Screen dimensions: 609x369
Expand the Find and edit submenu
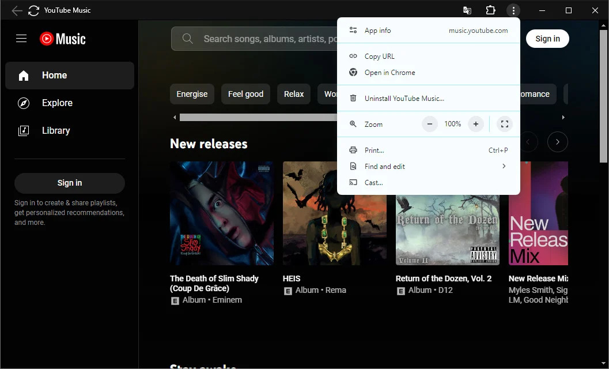tap(428, 167)
